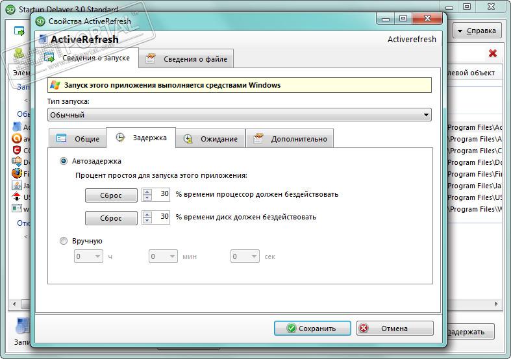The height and width of the screenshot is (359, 511).
Task: Select the Сведения о запуске tab
Action: click(86, 58)
